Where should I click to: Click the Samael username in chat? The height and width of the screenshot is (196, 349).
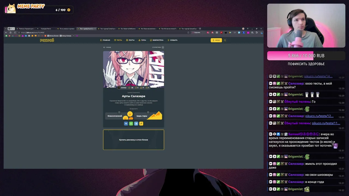pos(303,134)
